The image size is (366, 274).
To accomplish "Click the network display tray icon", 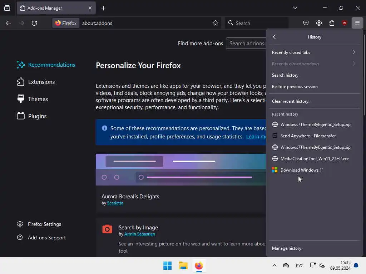I will 313,265.
